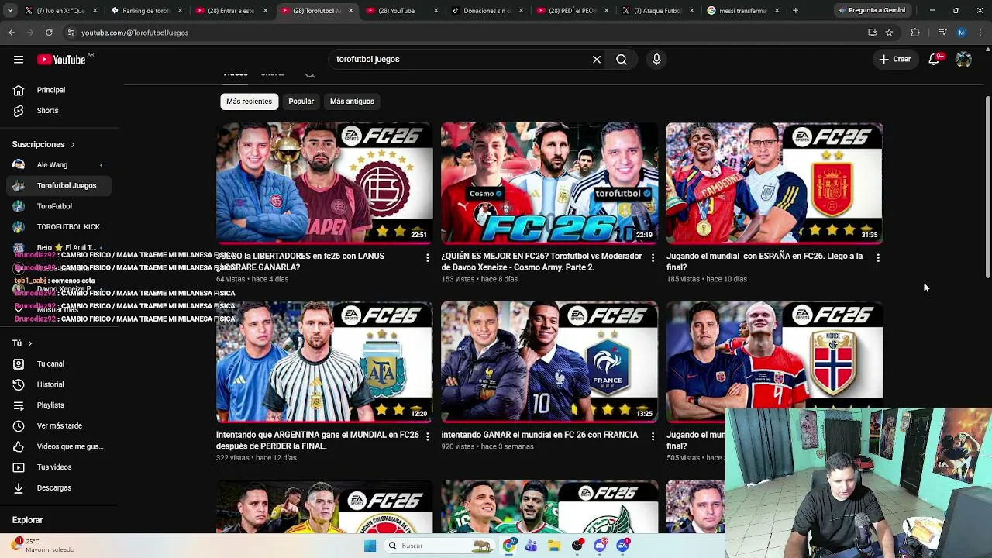992x558 pixels.
Task: Open options for ARGENTINA mundial video
Action: click(x=427, y=436)
